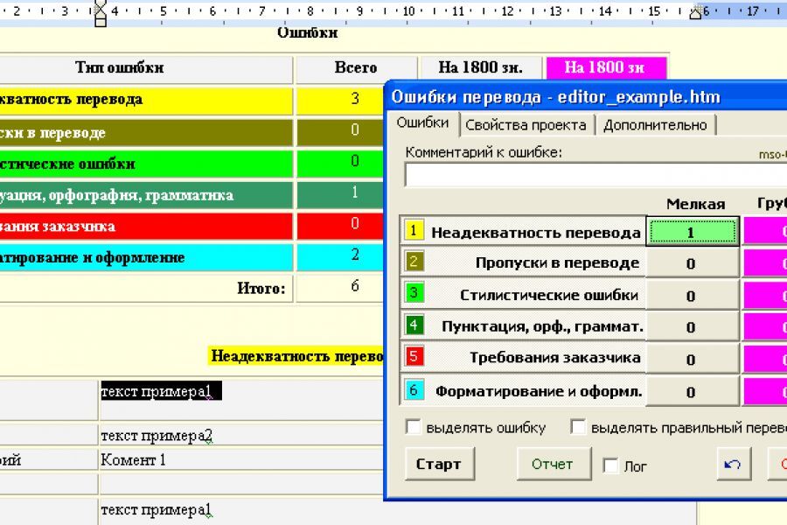Viewport: 787px width, 525px height.
Task: Click dark green number 4 category icon
Action: (x=414, y=325)
